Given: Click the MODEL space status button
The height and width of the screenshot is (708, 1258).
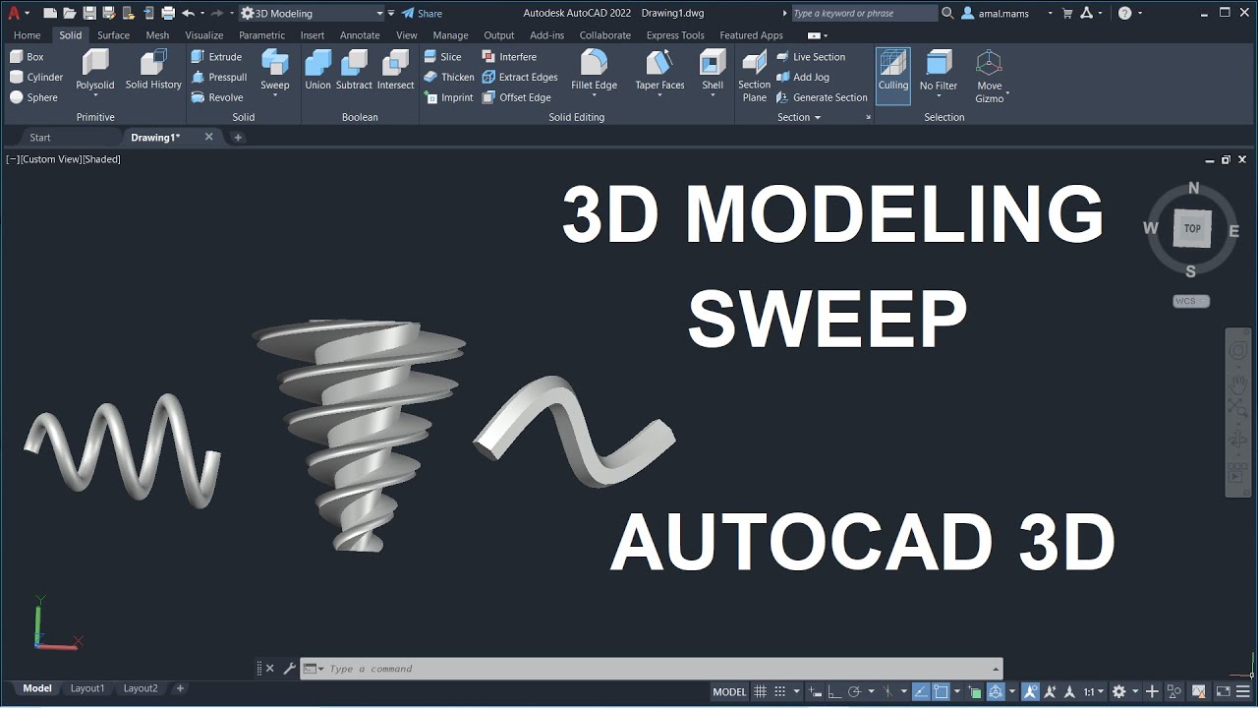Looking at the screenshot, I should [x=729, y=691].
